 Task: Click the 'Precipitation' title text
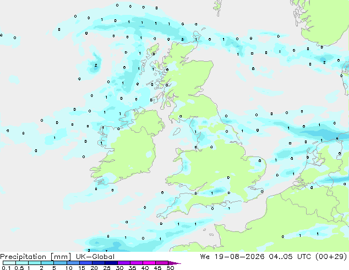point(23,257)
